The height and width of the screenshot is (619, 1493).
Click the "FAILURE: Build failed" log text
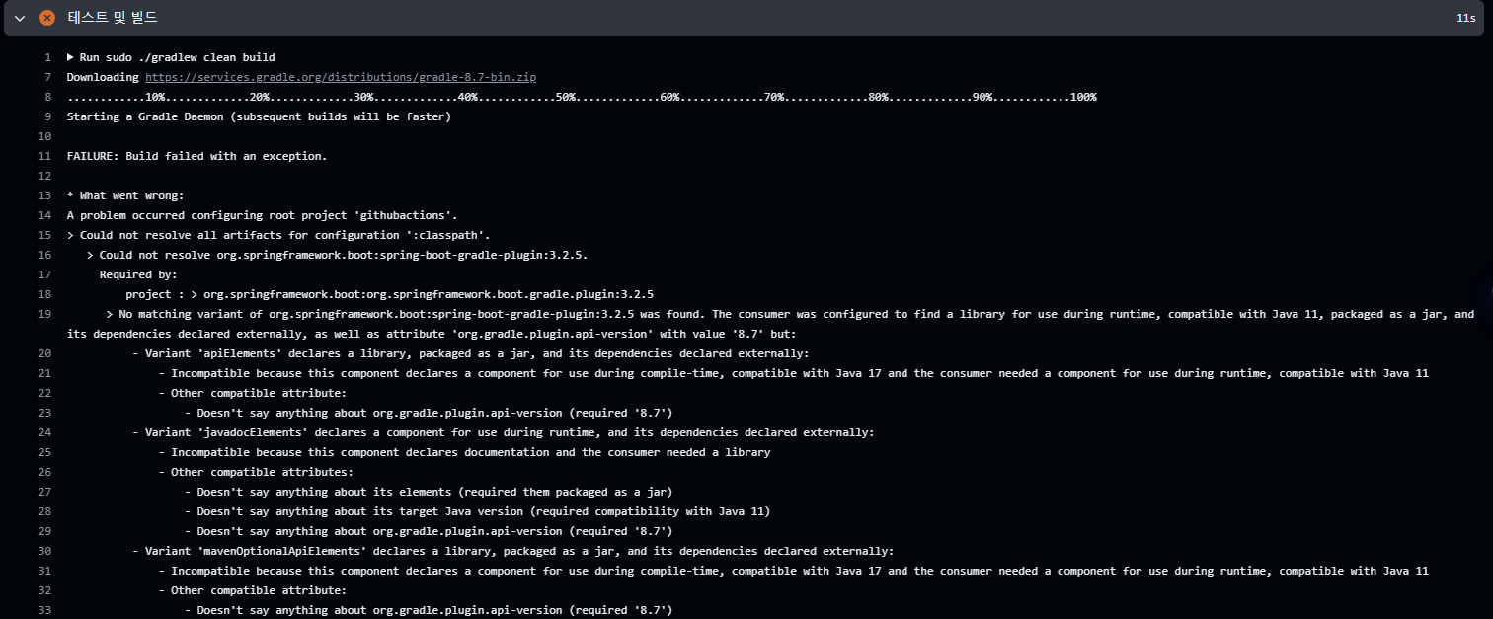[196, 155]
